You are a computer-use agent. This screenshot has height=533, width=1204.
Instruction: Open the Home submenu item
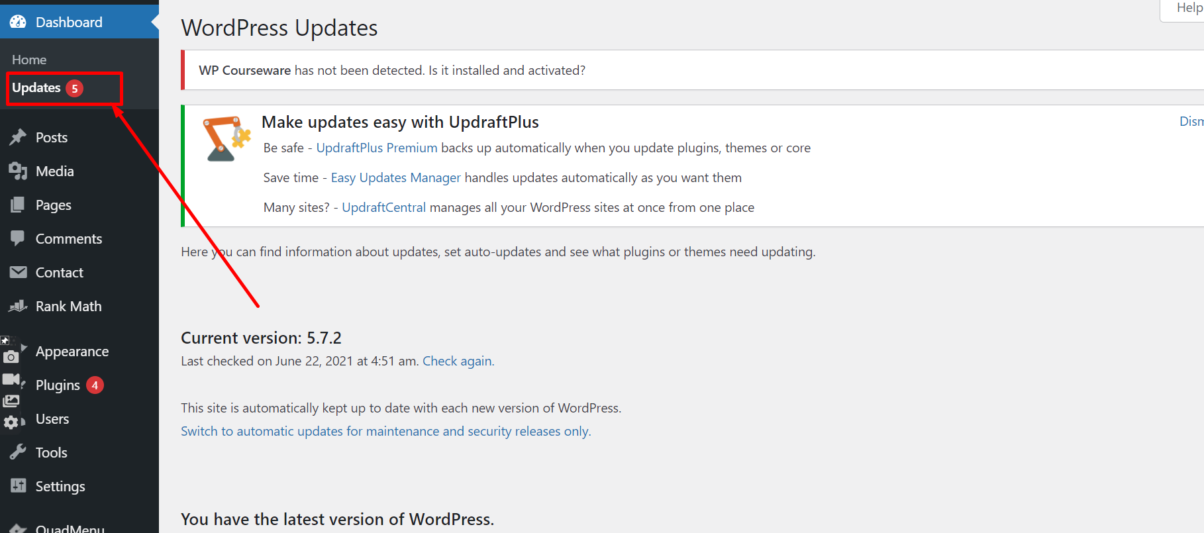coord(29,60)
